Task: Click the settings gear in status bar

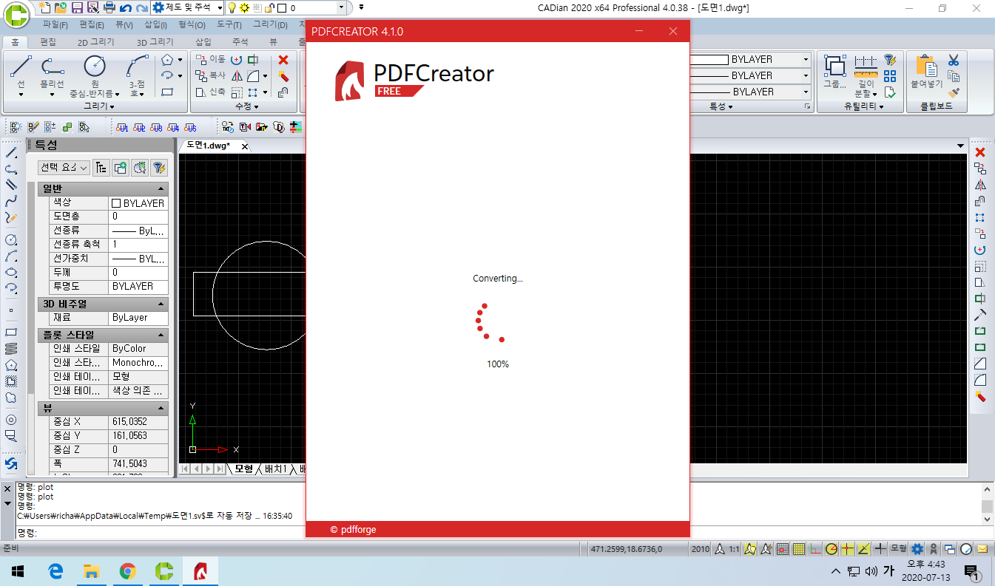Action: pyautogui.click(x=917, y=549)
